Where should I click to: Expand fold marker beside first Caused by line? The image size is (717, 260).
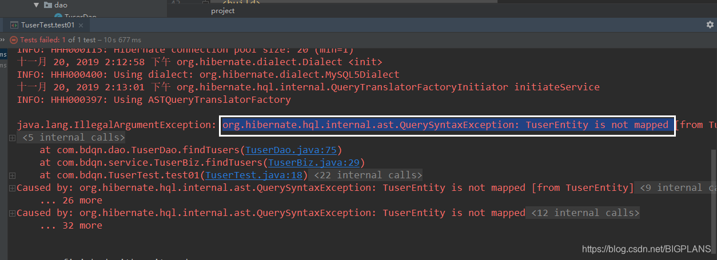click(x=12, y=187)
